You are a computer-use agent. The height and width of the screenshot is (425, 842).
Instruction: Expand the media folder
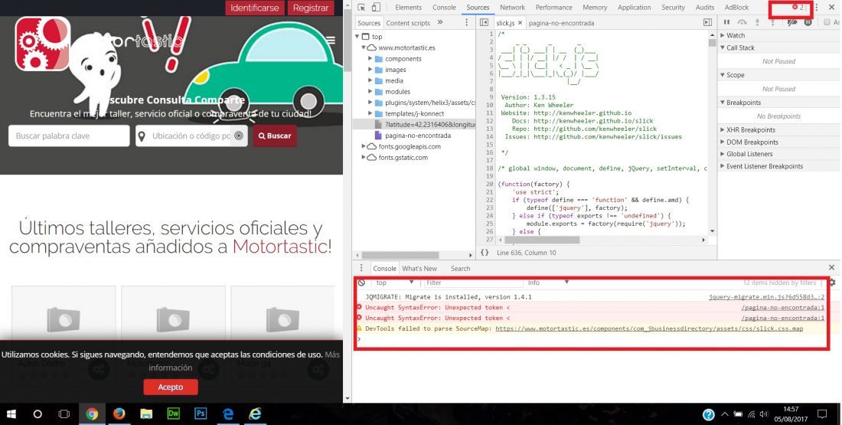370,80
